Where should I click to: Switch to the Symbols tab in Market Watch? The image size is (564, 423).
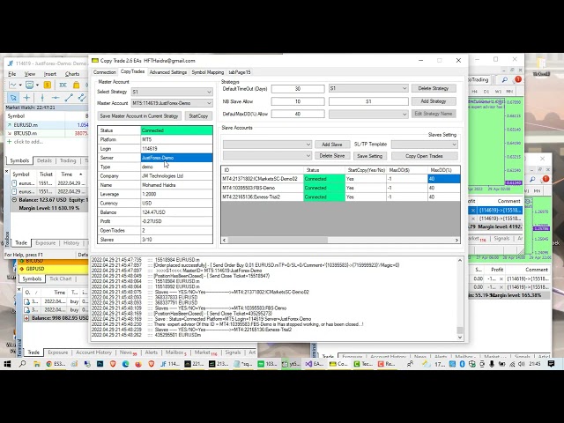tap(19, 160)
